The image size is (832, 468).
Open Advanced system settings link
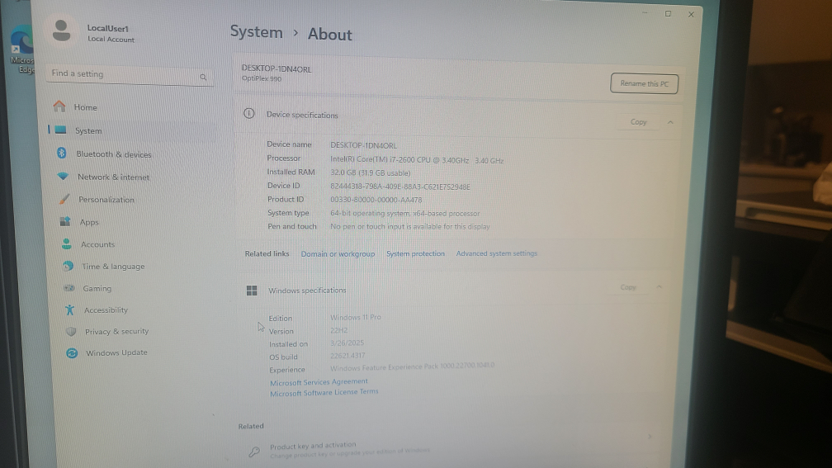(x=497, y=253)
